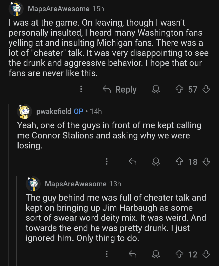Give an award to the top comment
Viewport: 219px width, 266px height.
[x=156, y=90]
